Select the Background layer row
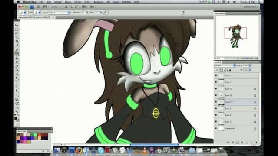This screenshot has height=156, width=278. [x=236, y=128]
